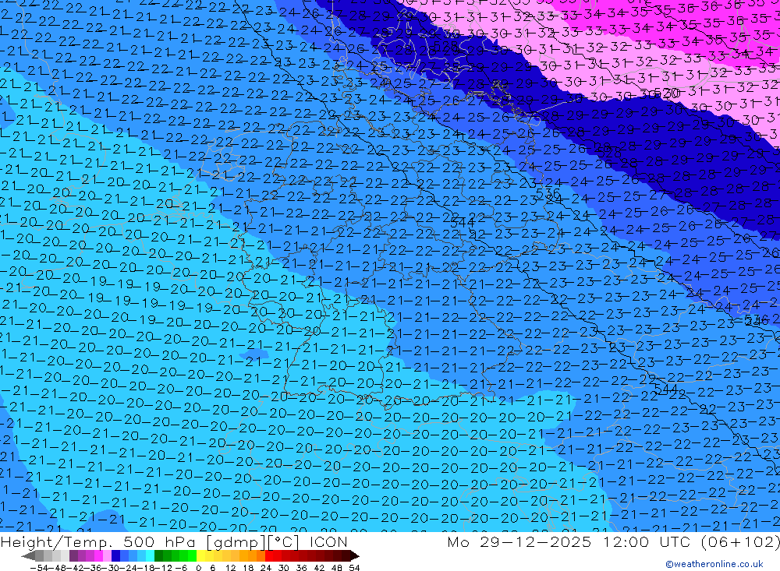Select the dark navy blue legend swatch
This screenshot has height=571, width=780.
click(x=115, y=555)
